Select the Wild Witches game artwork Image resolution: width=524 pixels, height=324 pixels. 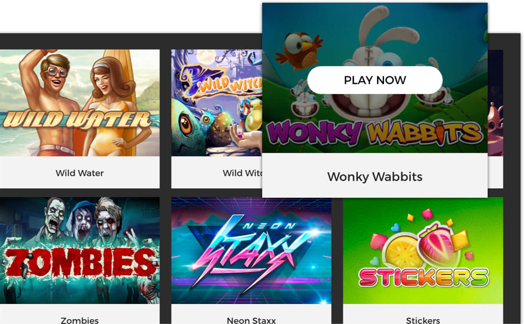tap(217, 103)
